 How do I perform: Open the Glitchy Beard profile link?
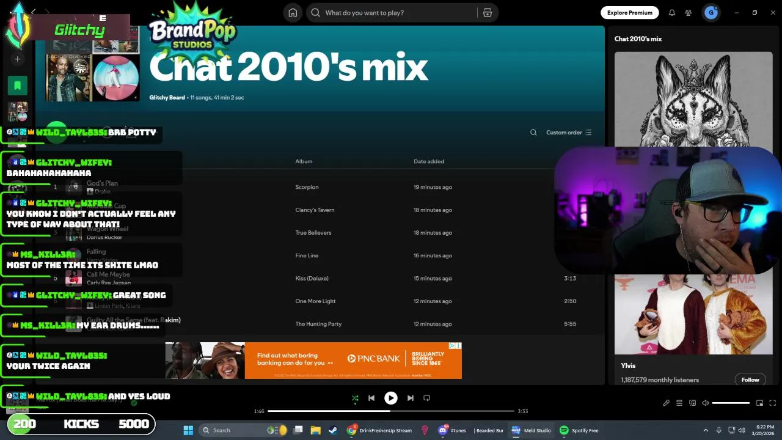pos(167,98)
